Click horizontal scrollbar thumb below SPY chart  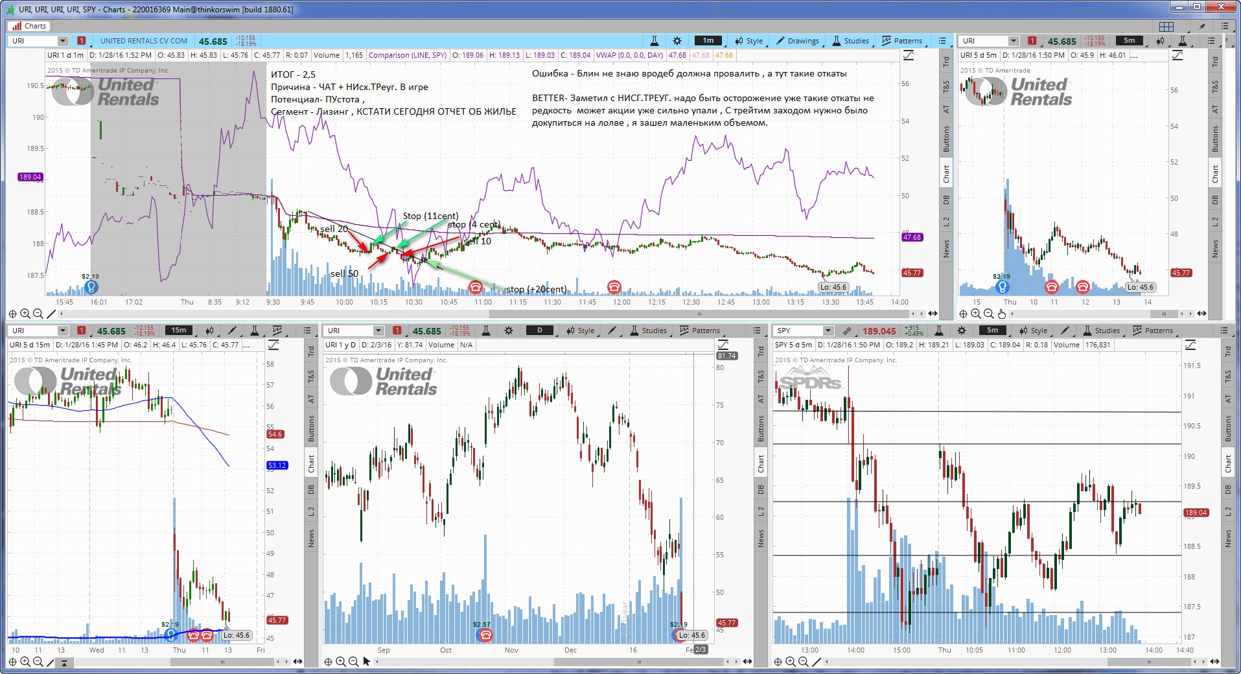click(1148, 662)
